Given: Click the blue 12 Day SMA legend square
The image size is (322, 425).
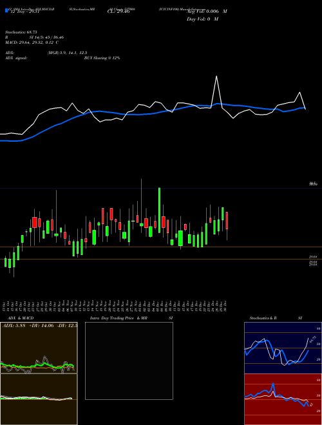Looking at the screenshot, I should pyautogui.click(x=6, y=11).
